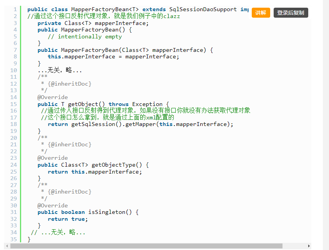329x250 pixels.
Task: Click the '// ...无关, 略...' comment on line 34
Action: [58, 232]
